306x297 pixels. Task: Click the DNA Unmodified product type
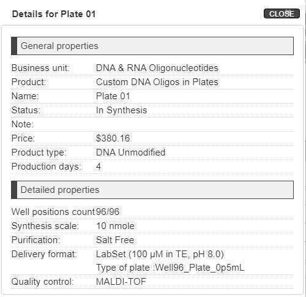130,152
